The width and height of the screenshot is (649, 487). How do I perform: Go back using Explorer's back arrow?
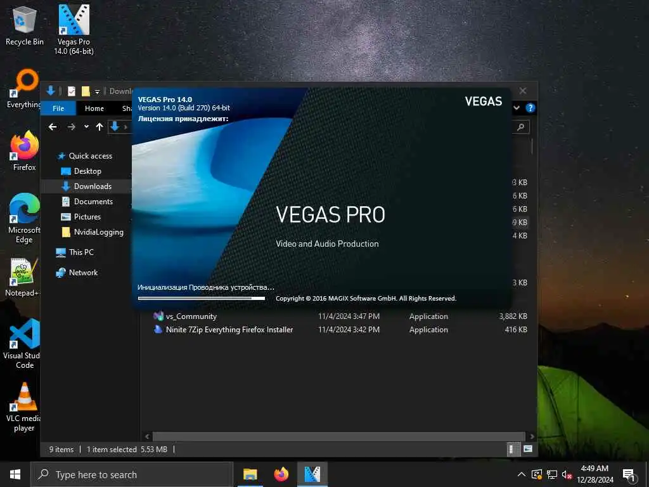[x=53, y=127]
